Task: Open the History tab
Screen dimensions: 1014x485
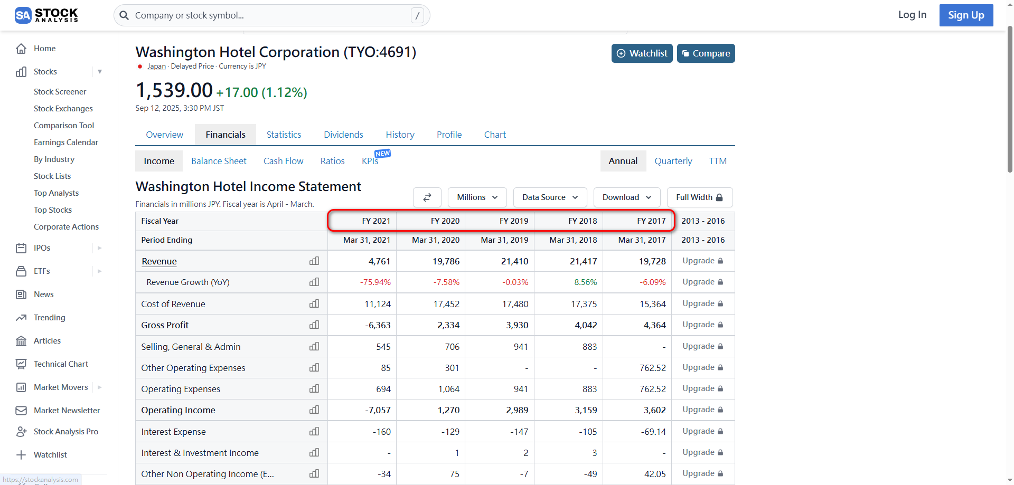Action: (400, 135)
